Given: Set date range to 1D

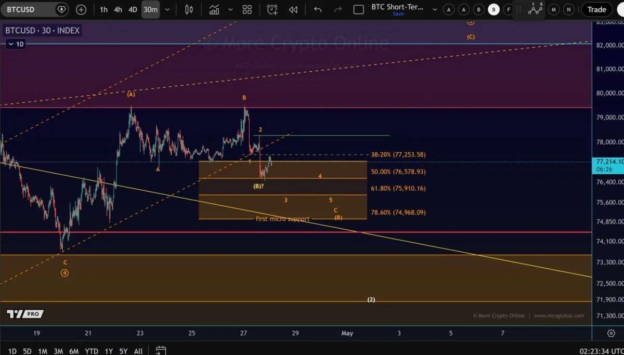Looking at the screenshot, I should (12, 351).
